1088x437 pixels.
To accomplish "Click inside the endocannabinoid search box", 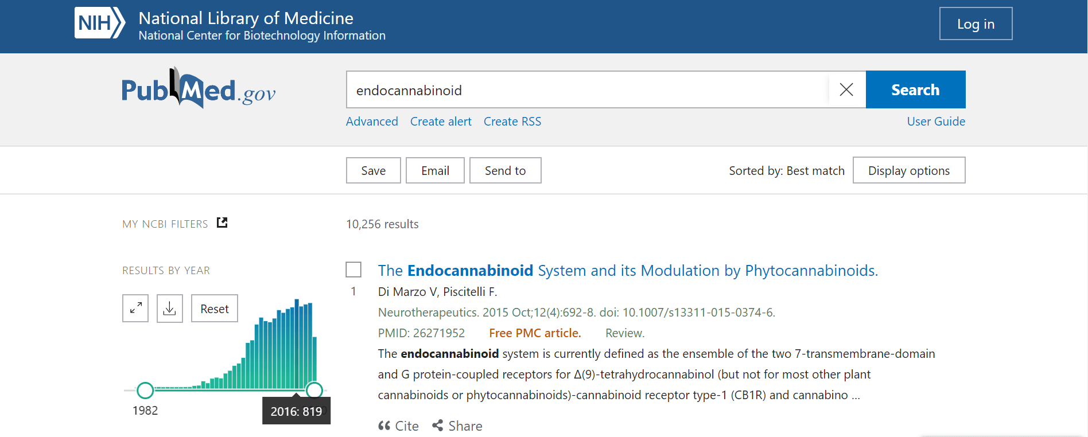I will tap(588, 89).
